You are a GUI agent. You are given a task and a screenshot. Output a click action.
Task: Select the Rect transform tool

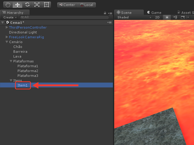point(46,5)
